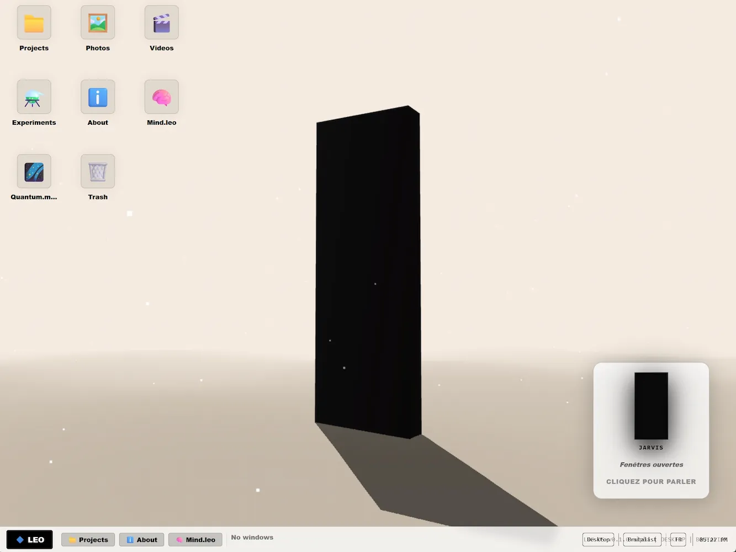This screenshot has height=552, width=736.
Task: Open the Quantum.m... desktop icon
Action: coord(34,172)
